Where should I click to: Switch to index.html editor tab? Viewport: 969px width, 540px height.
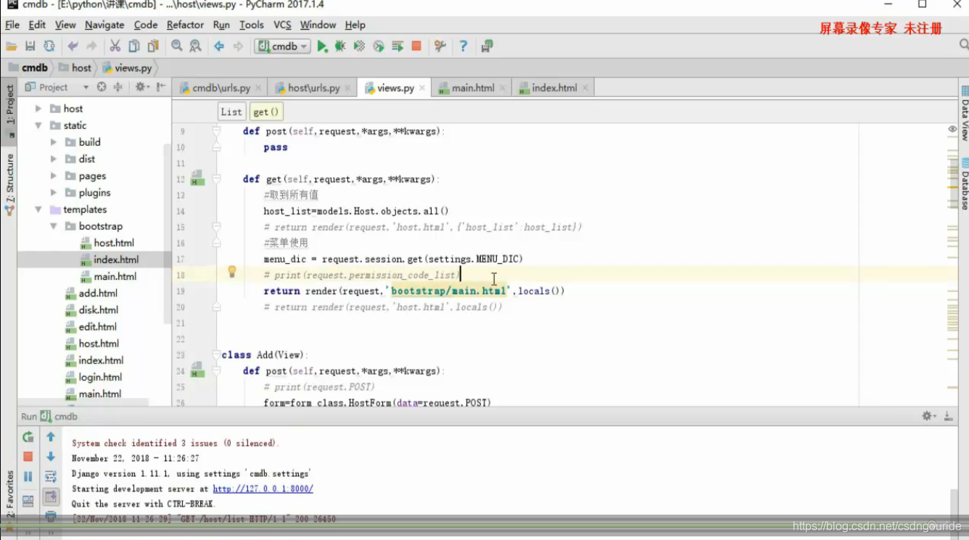pyautogui.click(x=554, y=88)
